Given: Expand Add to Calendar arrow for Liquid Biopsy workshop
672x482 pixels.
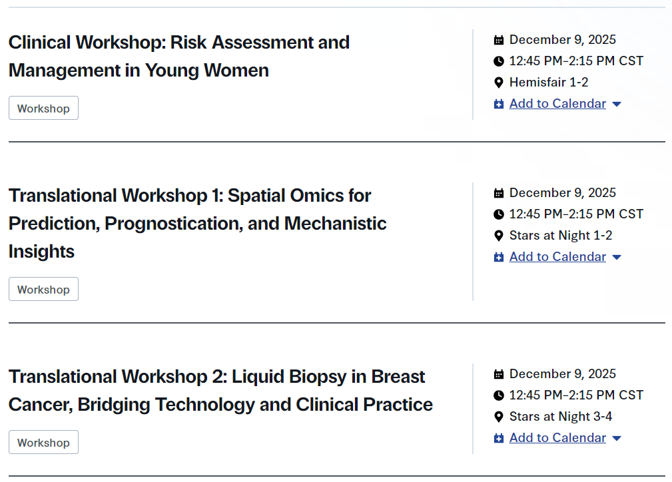Looking at the screenshot, I should click(617, 439).
